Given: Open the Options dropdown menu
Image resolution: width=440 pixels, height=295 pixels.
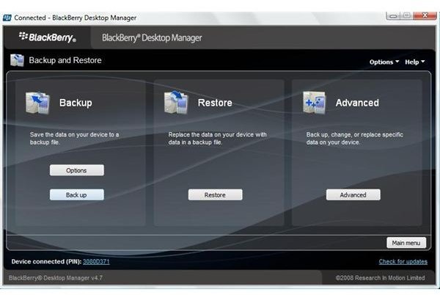Looking at the screenshot, I should 384,62.
